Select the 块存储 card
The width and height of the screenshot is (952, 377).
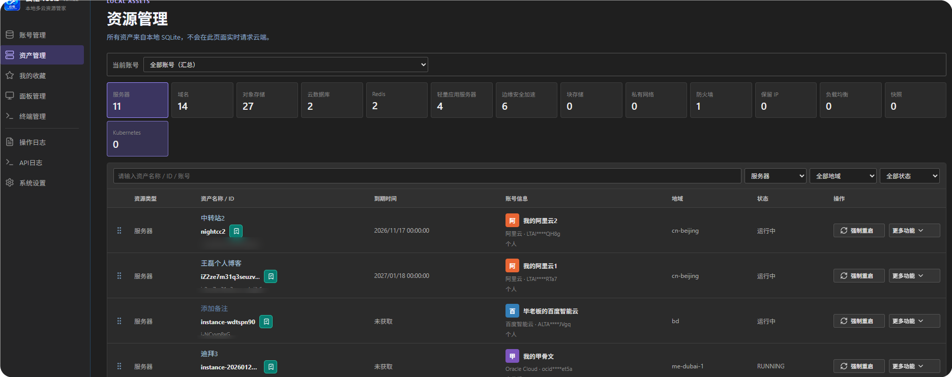coord(591,100)
